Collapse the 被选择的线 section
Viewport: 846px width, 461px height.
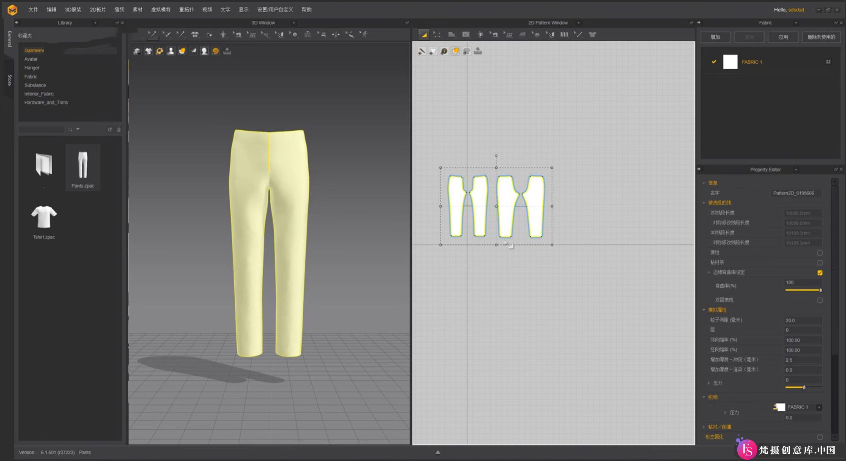(x=704, y=203)
